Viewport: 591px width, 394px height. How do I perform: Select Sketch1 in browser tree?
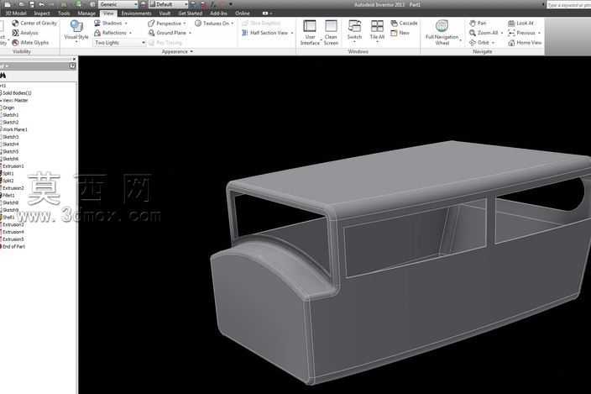(x=10, y=115)
